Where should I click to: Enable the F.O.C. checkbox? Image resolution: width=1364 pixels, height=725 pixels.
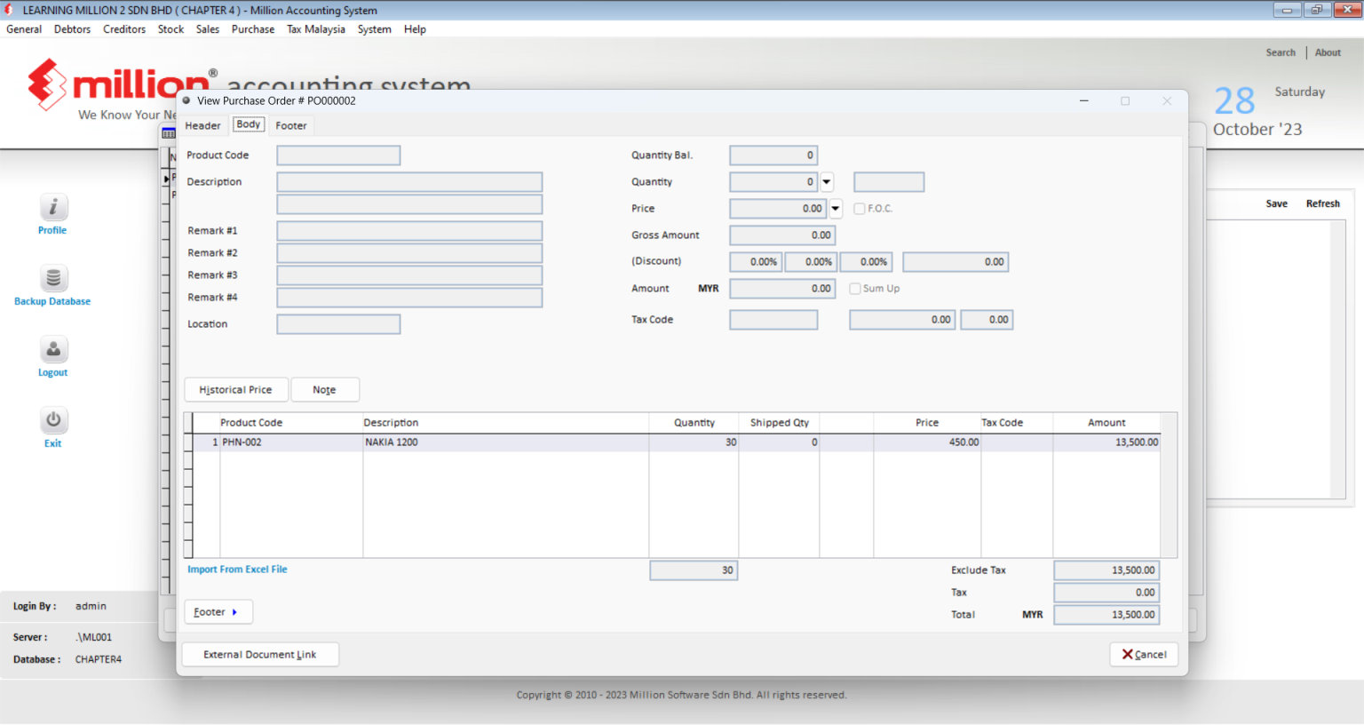(x=859, y=208)
